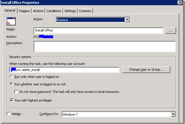Expand the Configure for Windows 7 dropdown
The image size is (185, 124).
click(173, 114)
